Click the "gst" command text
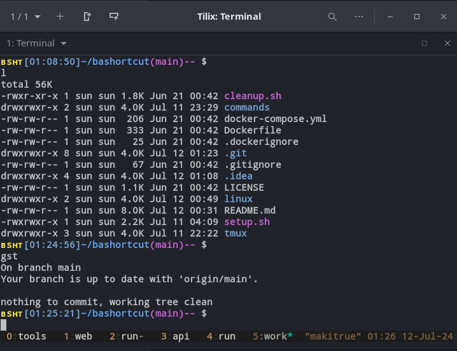 pos(9,256)
